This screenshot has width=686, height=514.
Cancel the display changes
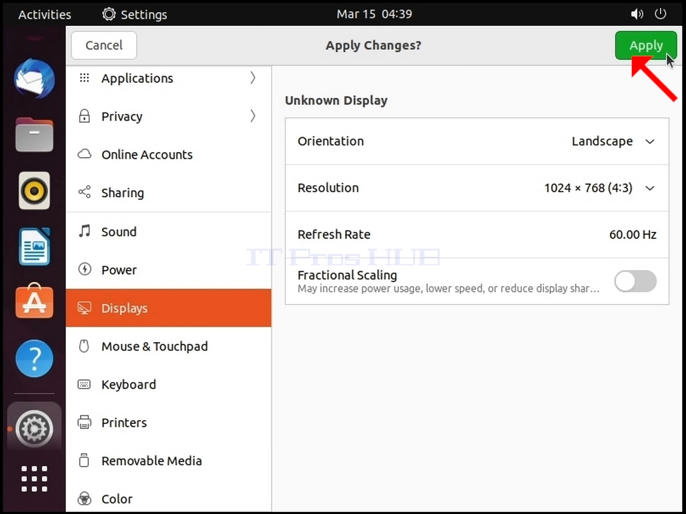[104, 45]
